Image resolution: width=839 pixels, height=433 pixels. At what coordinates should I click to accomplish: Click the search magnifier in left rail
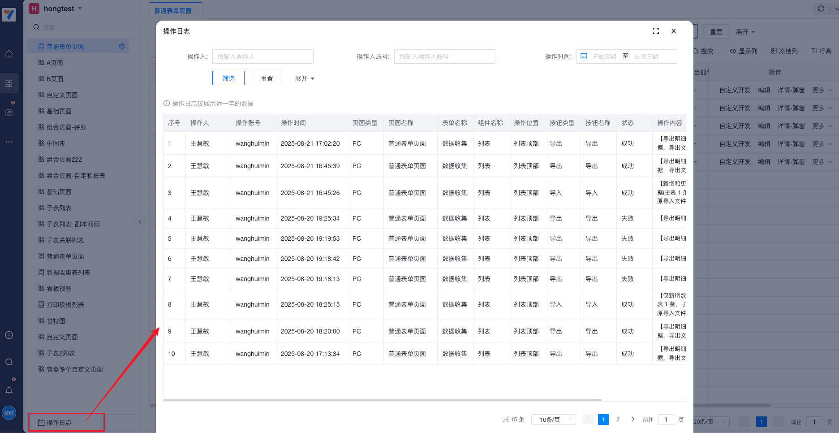tap(9, 362)
